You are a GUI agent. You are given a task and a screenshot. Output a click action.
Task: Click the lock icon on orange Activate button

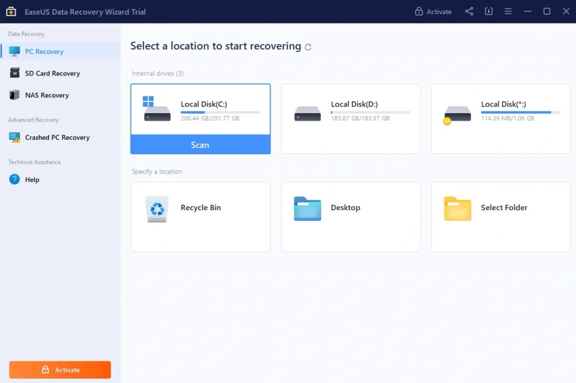[46, 369]
